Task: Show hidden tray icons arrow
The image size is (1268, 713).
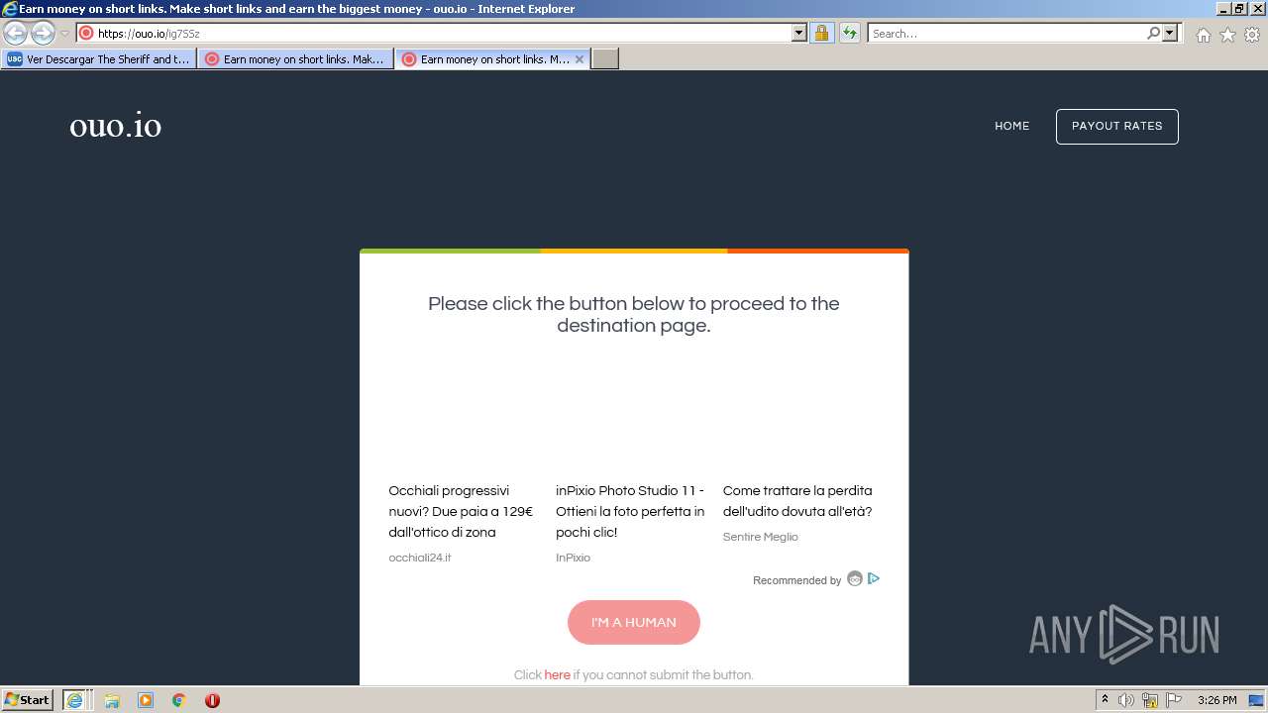Action: click(1105, 700)
